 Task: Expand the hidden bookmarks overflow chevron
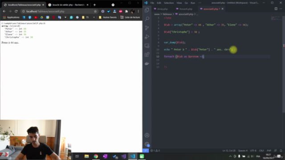click(x=94, y=17)
